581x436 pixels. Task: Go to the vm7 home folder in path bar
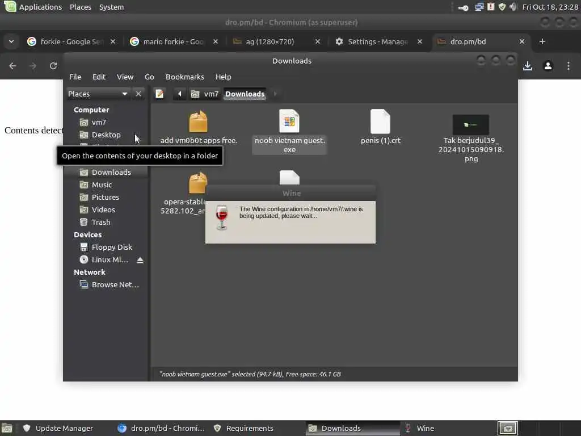coord(205,94)
